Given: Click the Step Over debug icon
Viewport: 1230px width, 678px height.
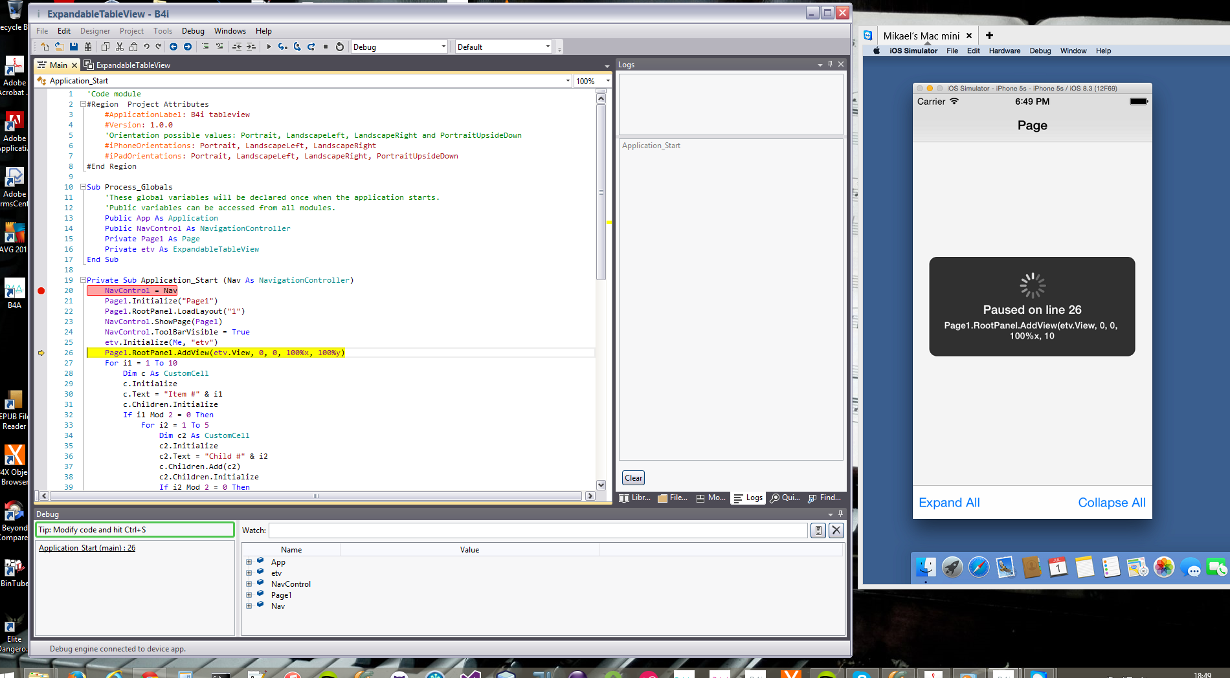Looking at the screenshot, I should point(297,47).
